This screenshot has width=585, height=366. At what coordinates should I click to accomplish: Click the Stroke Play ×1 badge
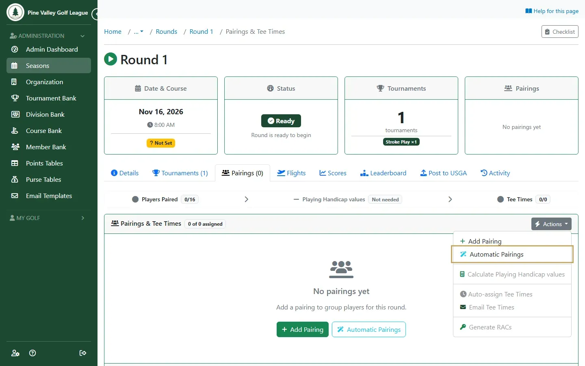pyautogui.click(x=401, y=142)
